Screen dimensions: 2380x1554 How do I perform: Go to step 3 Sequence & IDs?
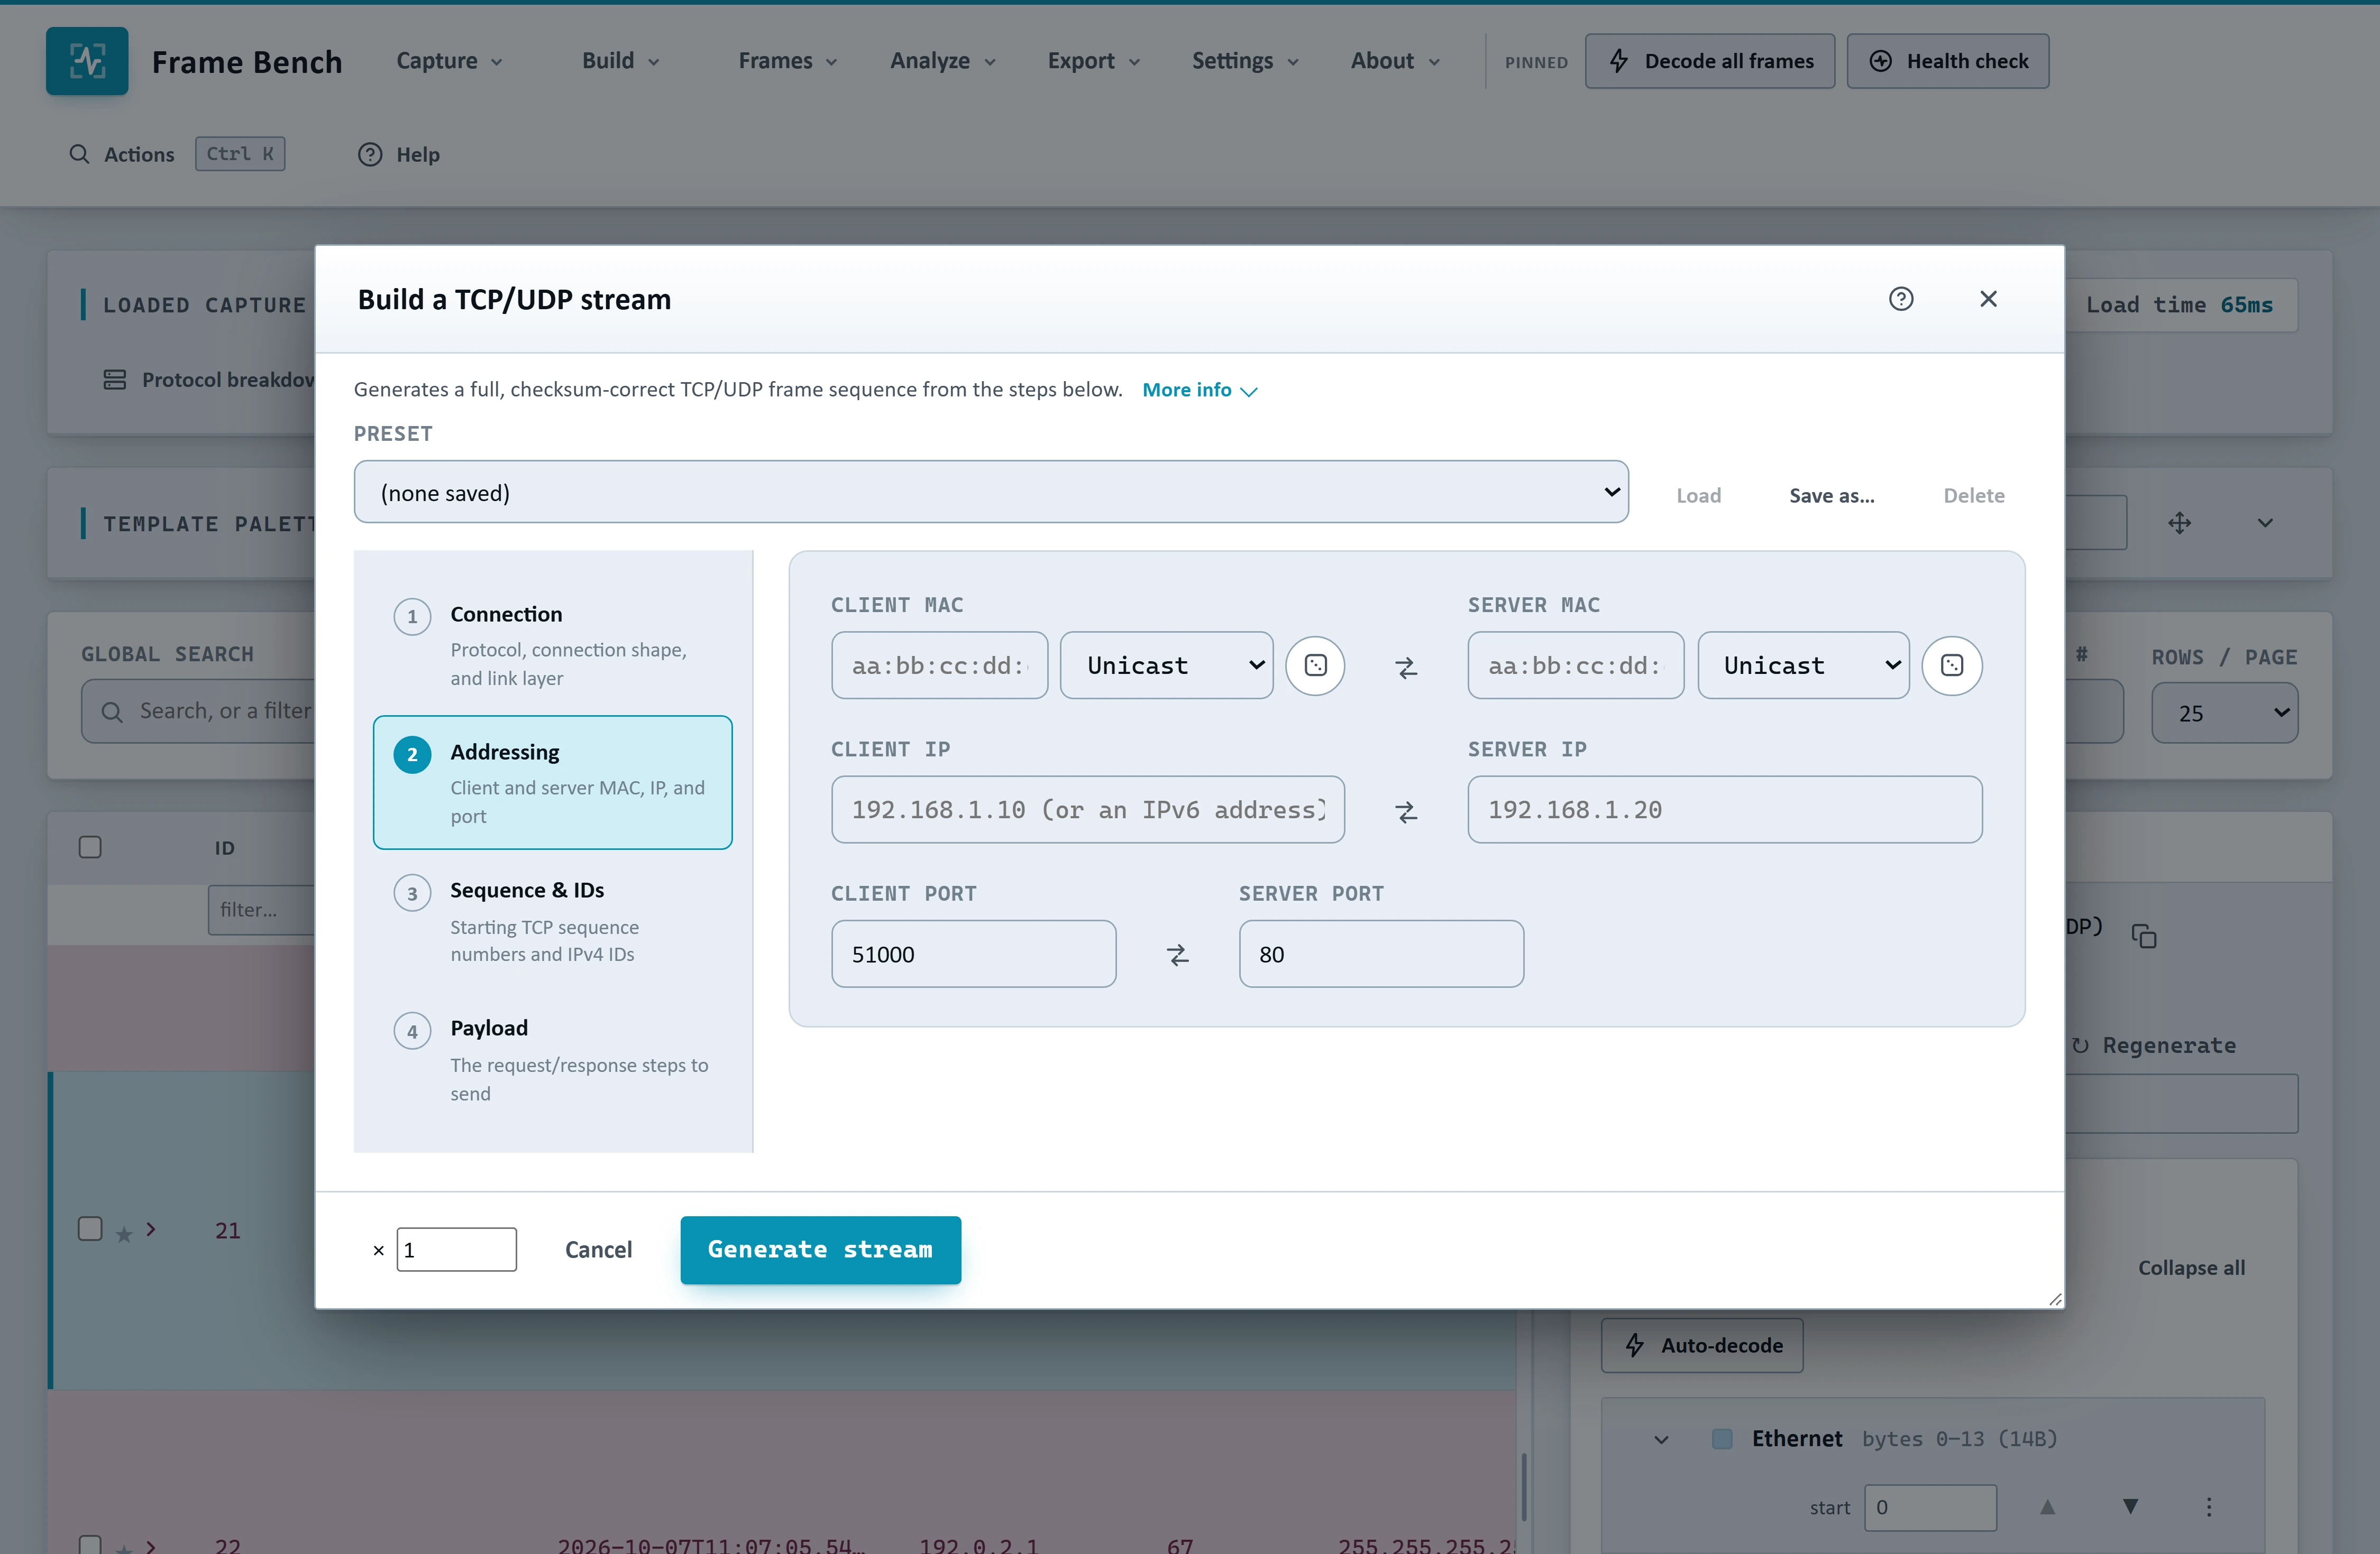pyautogui.click(x=553, y=921)
